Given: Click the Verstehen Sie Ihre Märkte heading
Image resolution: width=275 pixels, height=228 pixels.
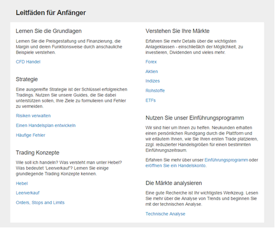Looking at the screenshot, I should click(x=177, y=31).
